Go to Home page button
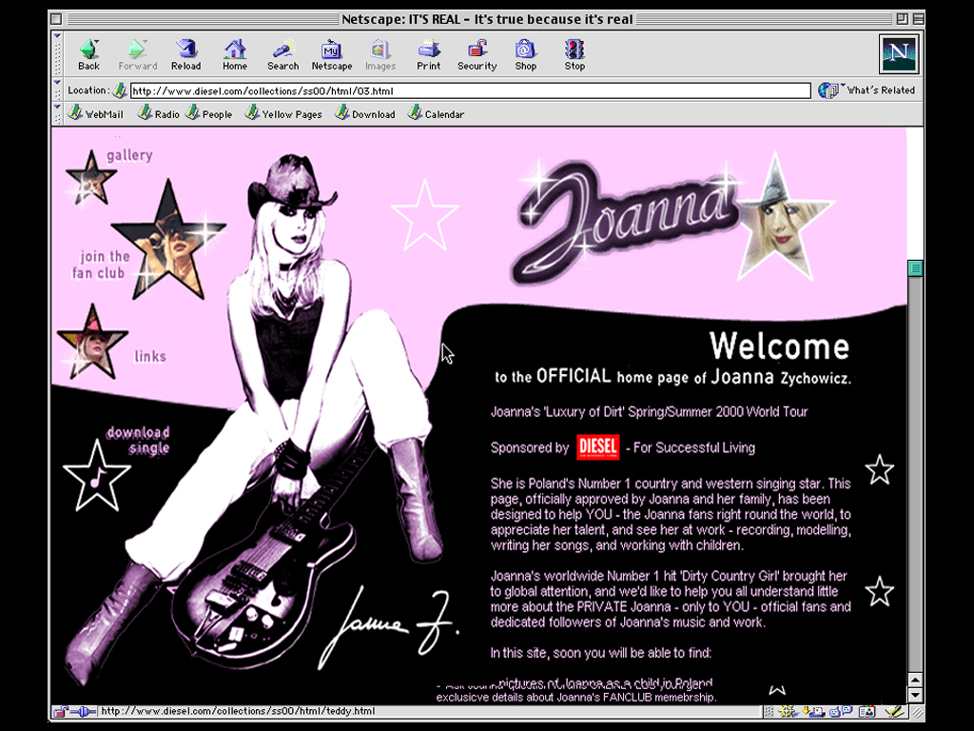Image resolution: width=974 pixels, height=731 pixels. pyautogui.click(x=235, y=54)
